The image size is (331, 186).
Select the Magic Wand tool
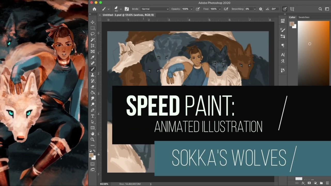point(93,40)
